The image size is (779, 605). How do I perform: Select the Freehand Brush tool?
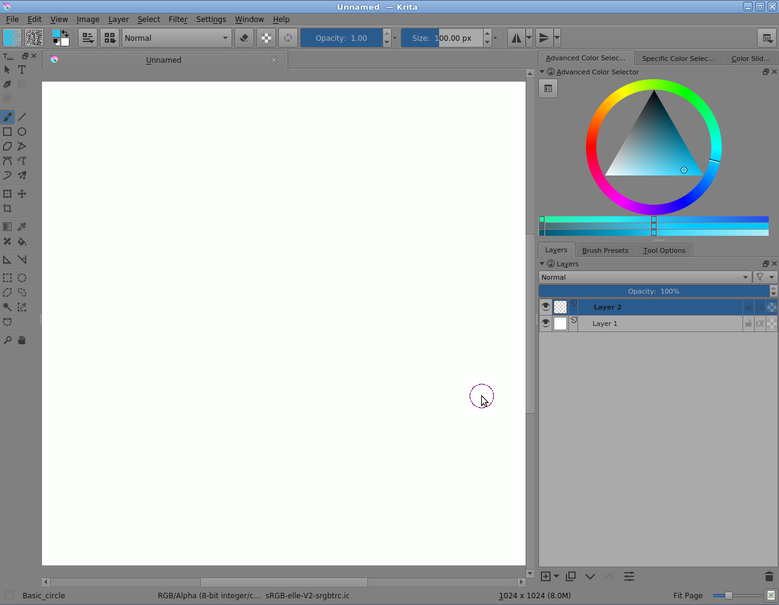[x=7, y=116]
